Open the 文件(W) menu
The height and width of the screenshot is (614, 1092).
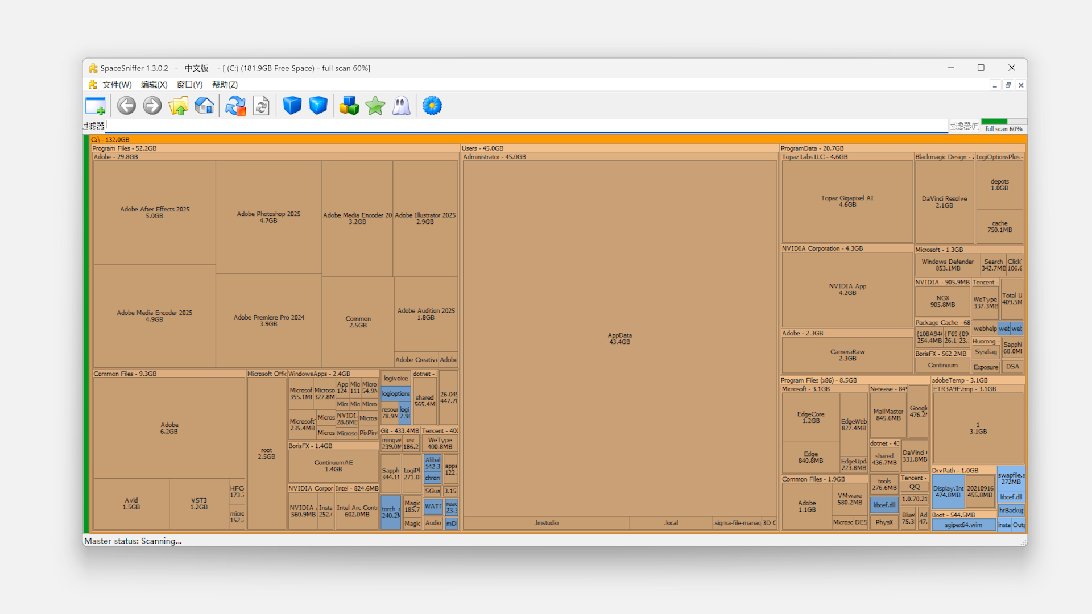click(117, 85)
